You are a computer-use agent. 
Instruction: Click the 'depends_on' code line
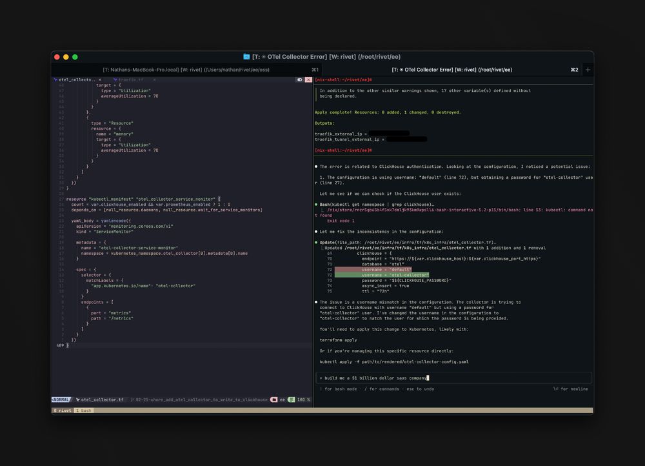166,210
